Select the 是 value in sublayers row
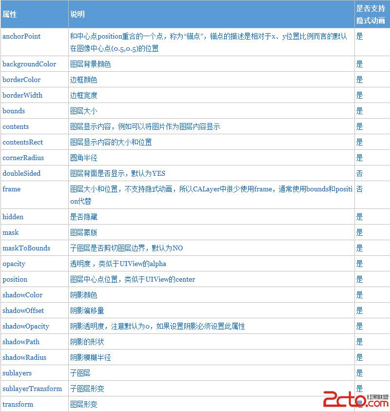The width and height of the screenshot is (390, 412). tap(360, 373)
